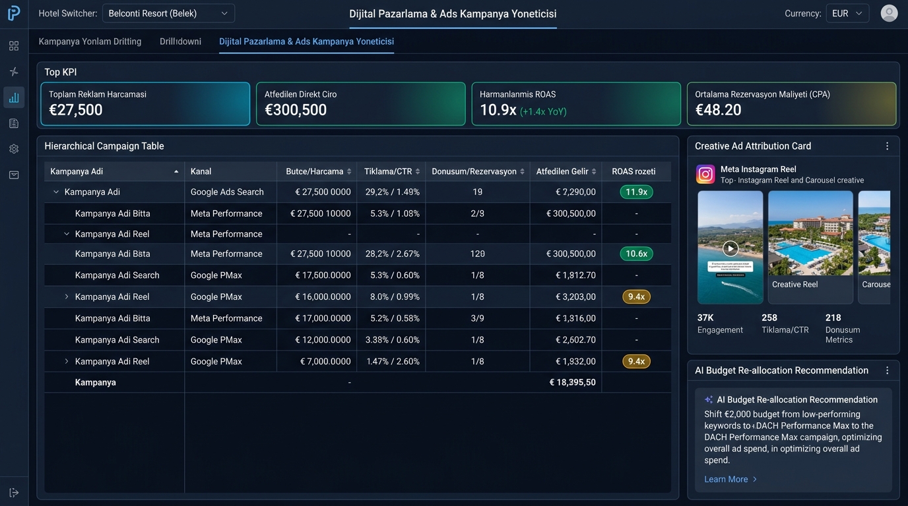Click the sparkle icon beside AI Budget recommendation

pyautogui.click(x=709, y=400)
